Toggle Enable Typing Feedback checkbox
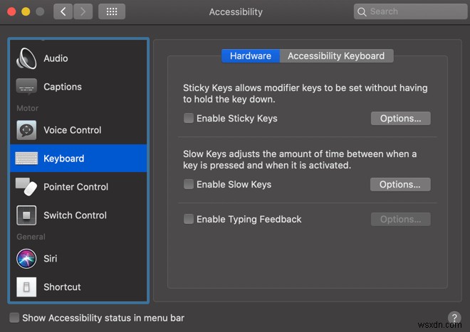Viewport: 470px width, 332px height. point(189,219)
